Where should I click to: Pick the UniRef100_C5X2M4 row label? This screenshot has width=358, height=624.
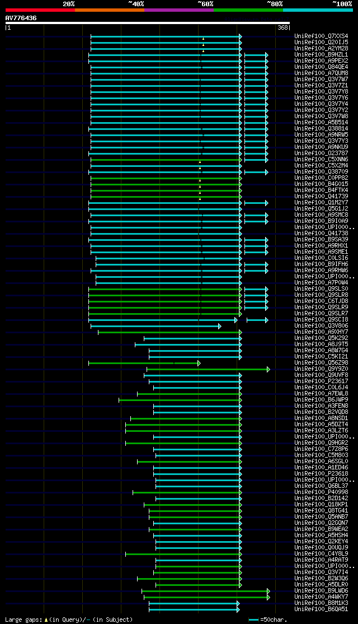pyautogui.click(x=321, y=166)
